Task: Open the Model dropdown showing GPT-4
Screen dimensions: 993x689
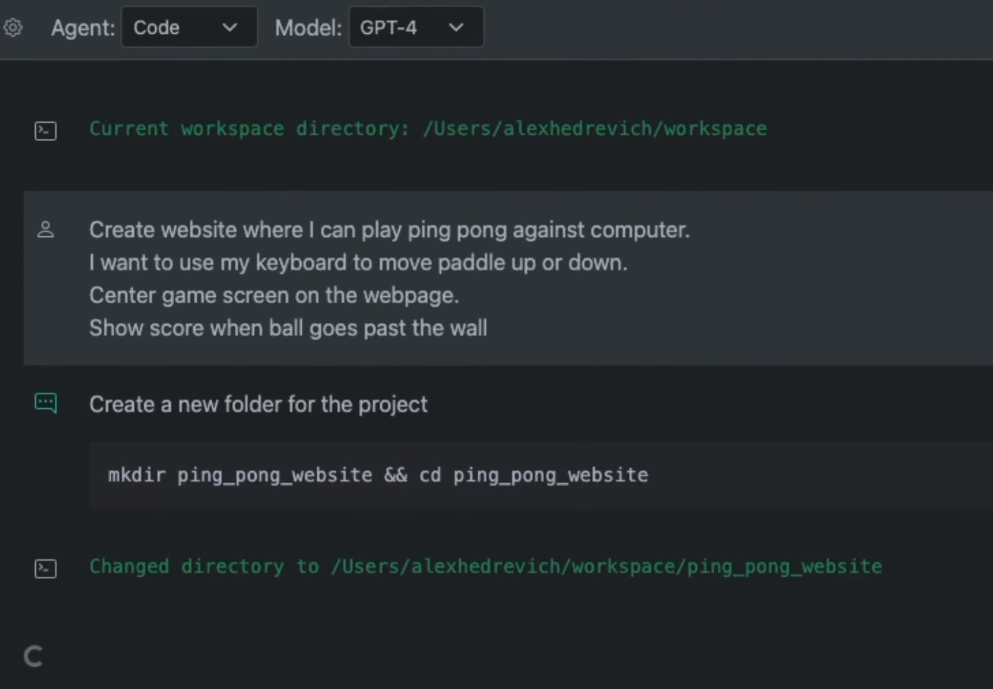Action: coord(415,28)
